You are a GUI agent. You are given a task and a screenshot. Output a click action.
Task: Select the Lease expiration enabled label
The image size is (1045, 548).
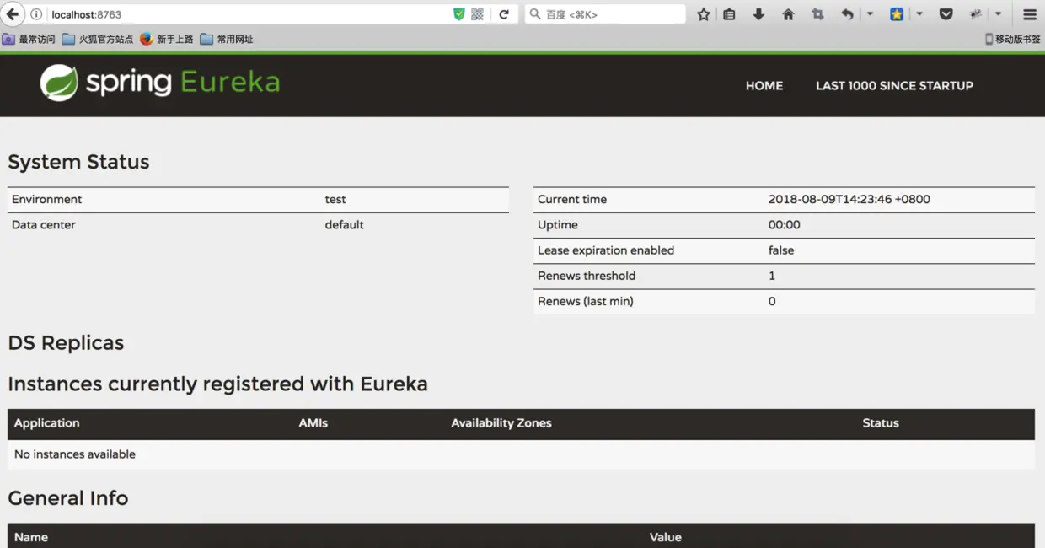[606, 250]
